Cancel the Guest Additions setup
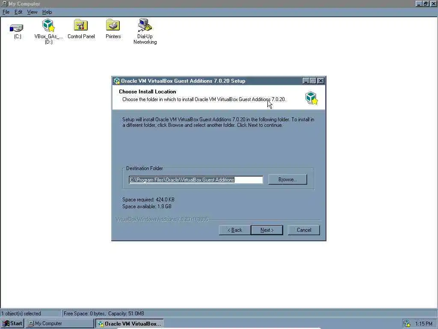 (304, 230)
